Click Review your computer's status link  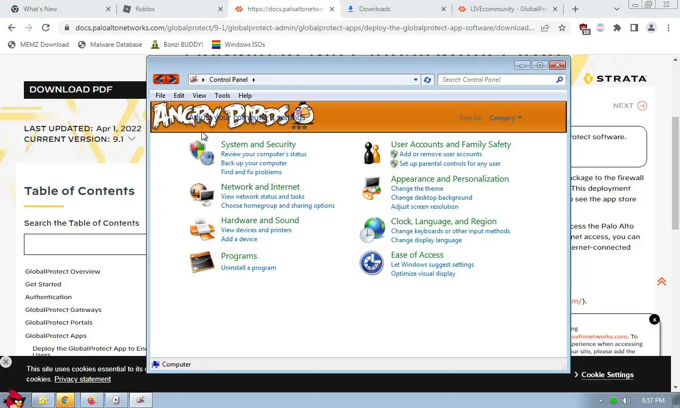click(x=263, y=154)
